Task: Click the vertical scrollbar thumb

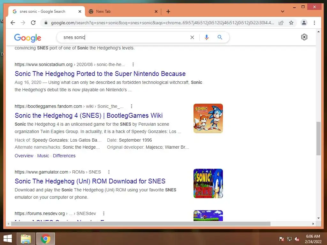Action: [x=318, y=138]
